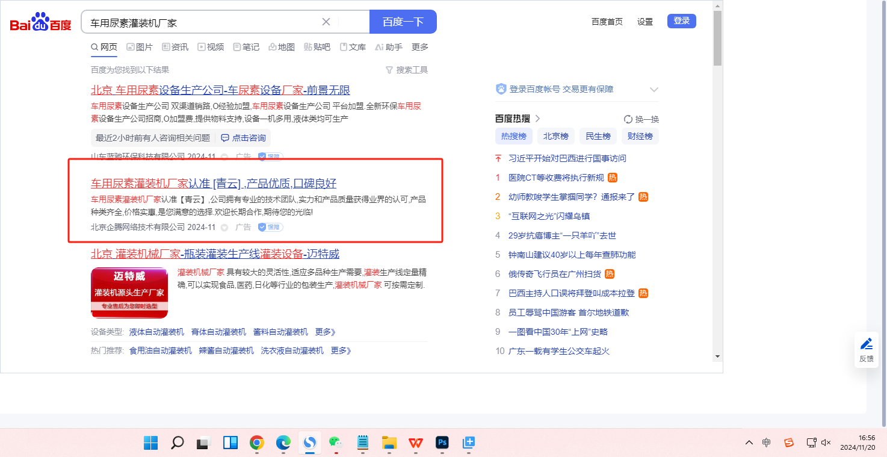Expand 更多» in the 热门推荐 row
This screenshot has width=887, height=457.
[x=341, y=350]
